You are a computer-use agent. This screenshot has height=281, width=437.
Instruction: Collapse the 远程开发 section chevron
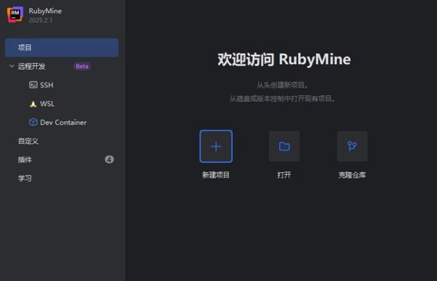12,66
